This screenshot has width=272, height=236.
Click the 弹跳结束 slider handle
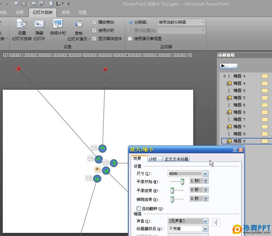172,199
